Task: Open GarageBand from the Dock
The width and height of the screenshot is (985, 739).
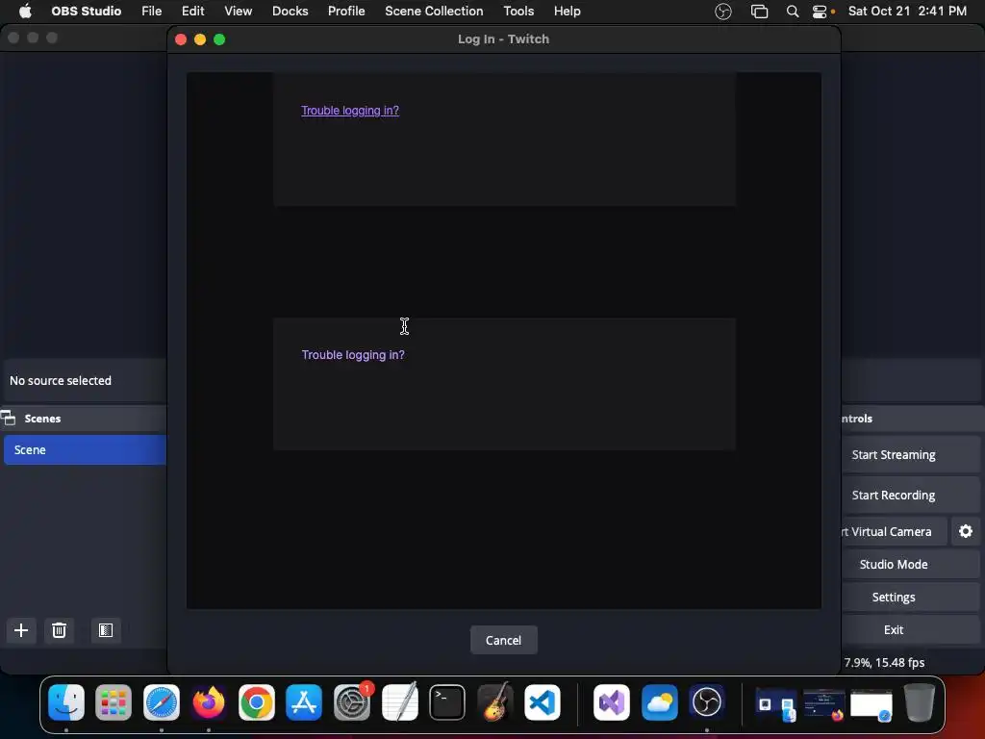Action: point(495,701)
